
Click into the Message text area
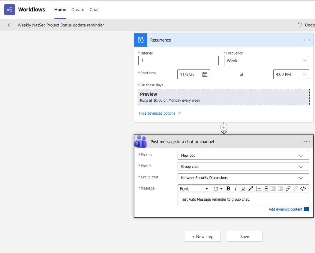243,199
